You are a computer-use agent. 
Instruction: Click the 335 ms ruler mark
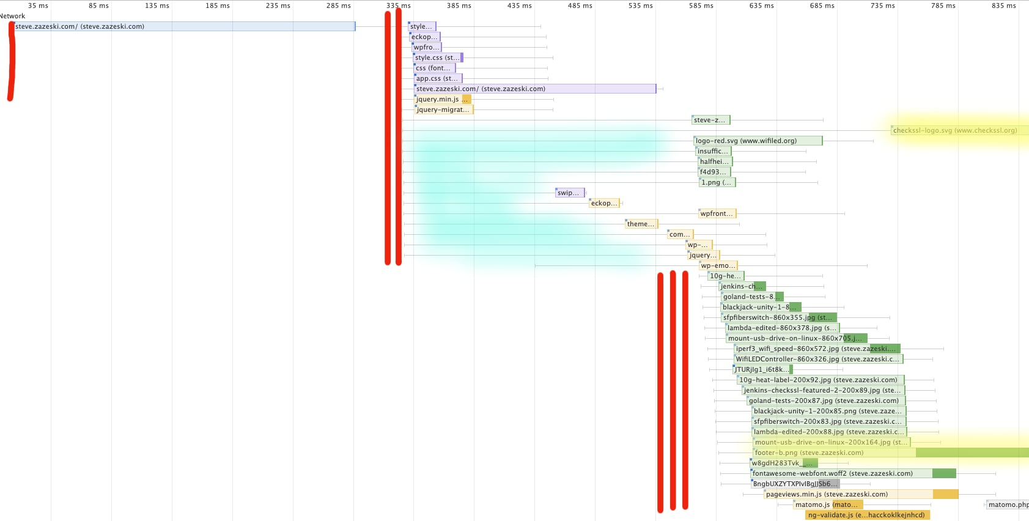398,6
